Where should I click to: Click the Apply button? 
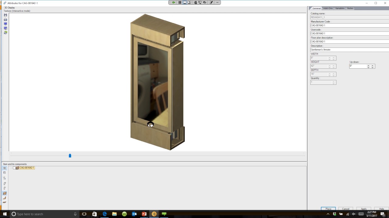tap(364, 209)
